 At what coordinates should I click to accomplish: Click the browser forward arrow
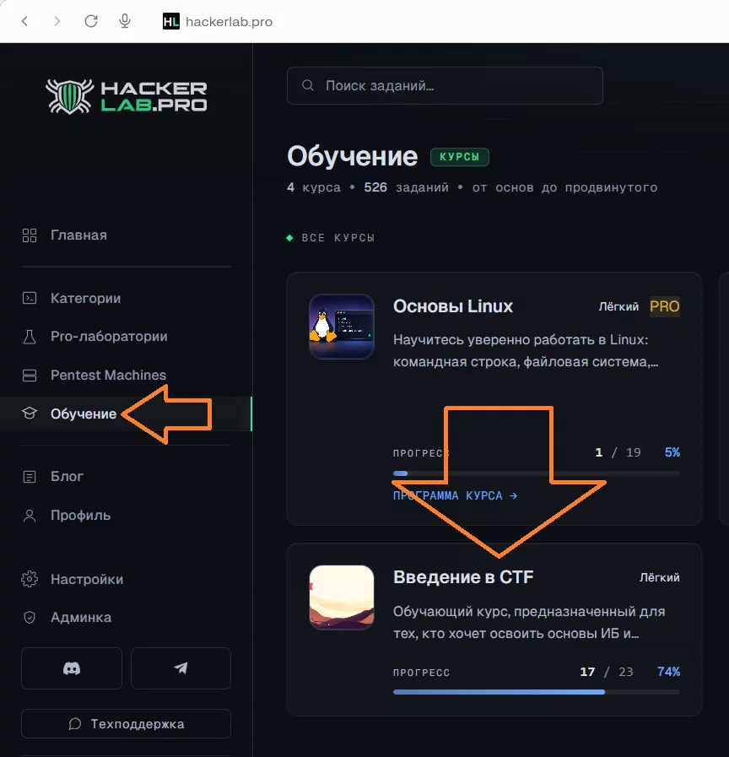[x=57, y=21]
